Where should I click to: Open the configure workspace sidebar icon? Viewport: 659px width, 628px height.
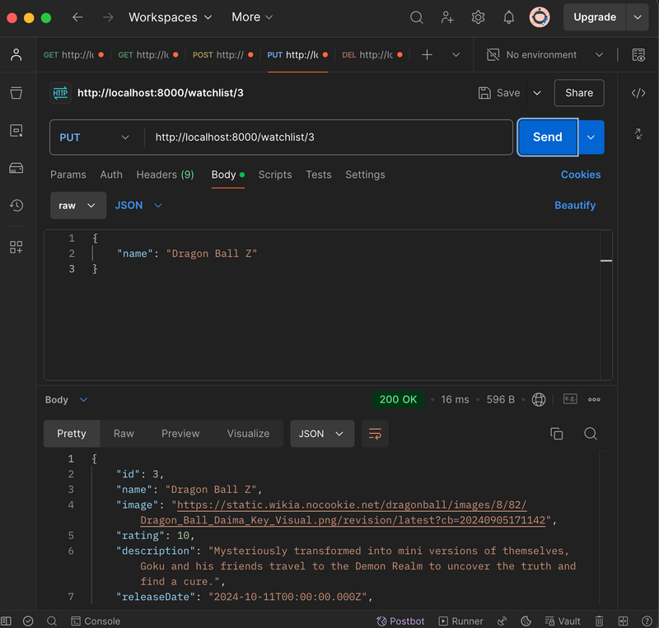[x=16, y=247]
